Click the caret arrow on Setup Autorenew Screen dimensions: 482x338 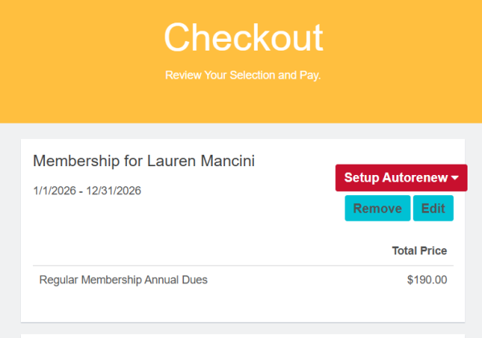coord(455,177)
